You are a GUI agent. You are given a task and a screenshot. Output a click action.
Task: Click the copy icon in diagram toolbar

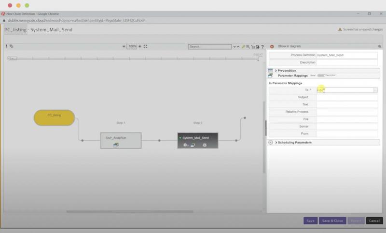point(11,46)
